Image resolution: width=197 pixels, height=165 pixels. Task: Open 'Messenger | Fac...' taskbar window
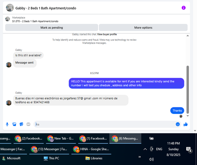click(13, 149)
